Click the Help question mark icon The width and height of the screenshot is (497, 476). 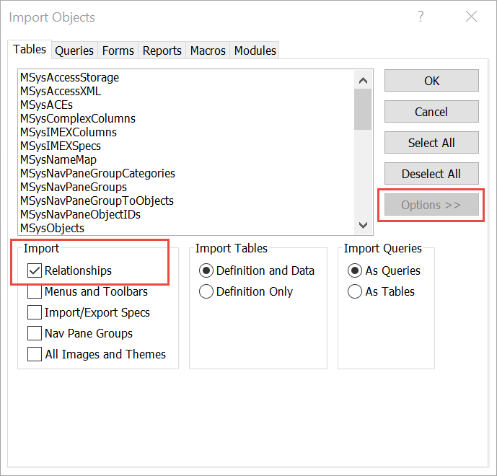click(x=421, y=17)
